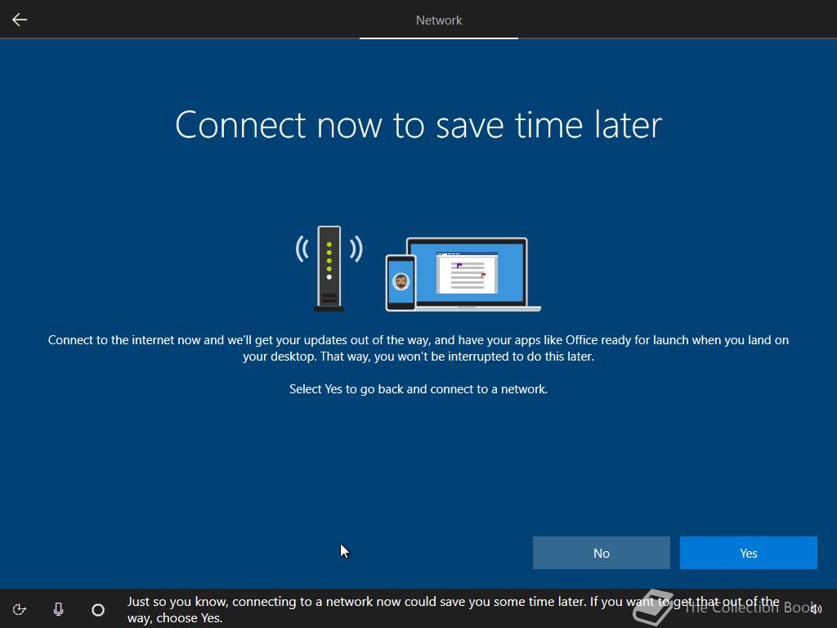
Task: Click the "Select Yes to go back" instruction text
Action: click(418, 389)
